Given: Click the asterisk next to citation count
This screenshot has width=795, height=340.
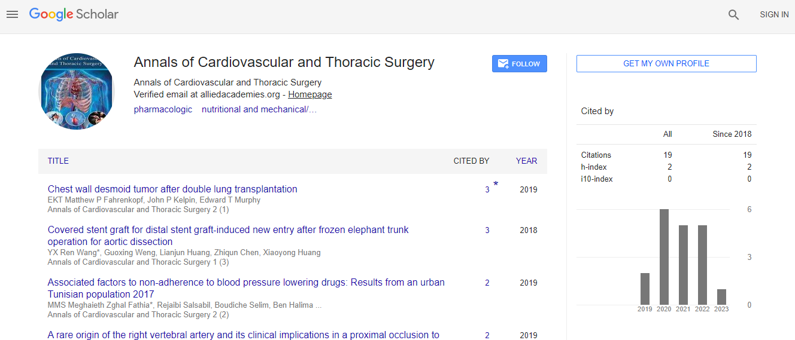Looking at the screenshot, I should point(496,185).
